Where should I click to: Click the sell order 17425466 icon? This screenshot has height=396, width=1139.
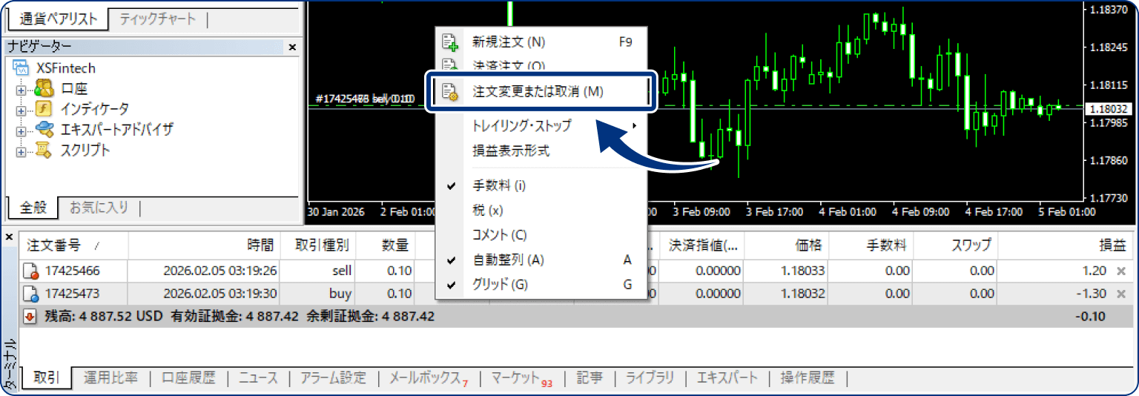coord(31,271)
